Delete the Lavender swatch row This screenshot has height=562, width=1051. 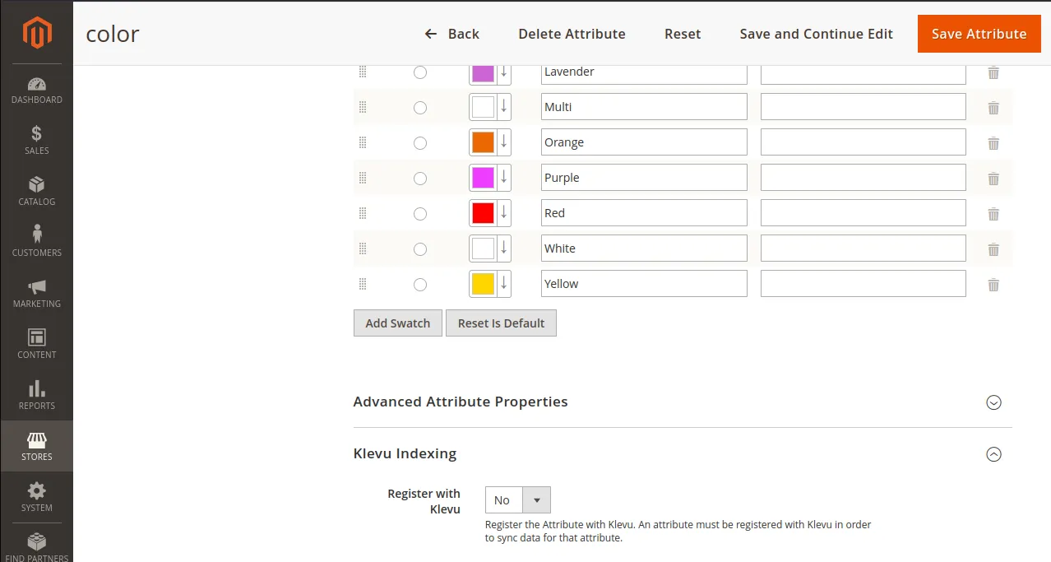(x=993, y=72)
